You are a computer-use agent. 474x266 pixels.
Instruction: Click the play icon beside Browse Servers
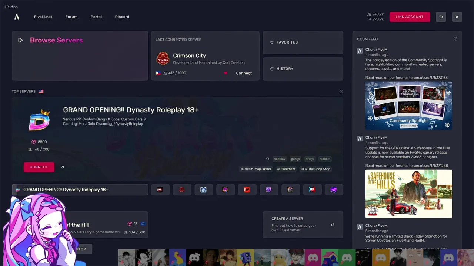(x=20, y=40)
